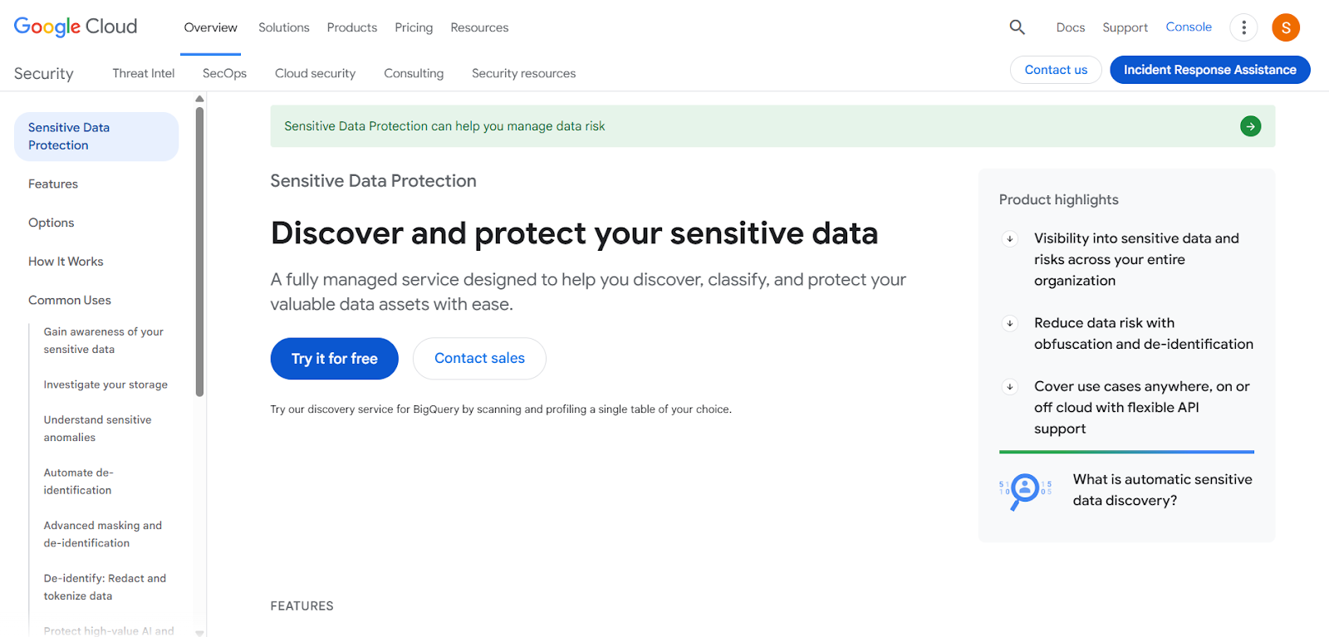Switch to the SecOps tab
Image resolution: width=1329 pixels, height=637 pixels.
223,73
